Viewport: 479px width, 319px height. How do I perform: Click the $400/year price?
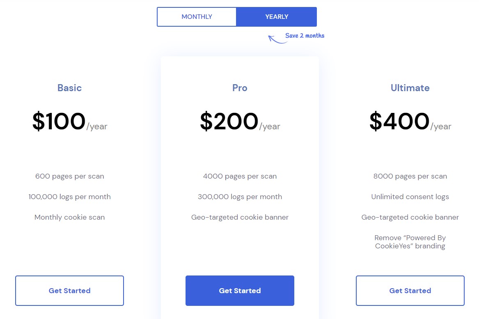(410, 122)
